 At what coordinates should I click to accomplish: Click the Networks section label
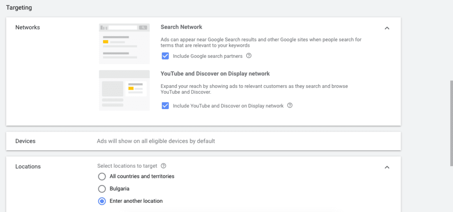pyautogui.click(x=27, y=27)
